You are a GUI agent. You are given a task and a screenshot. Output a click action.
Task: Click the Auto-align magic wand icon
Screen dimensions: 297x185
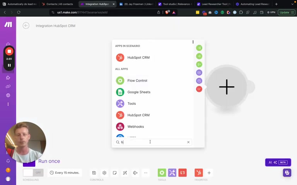click(125, 173)
